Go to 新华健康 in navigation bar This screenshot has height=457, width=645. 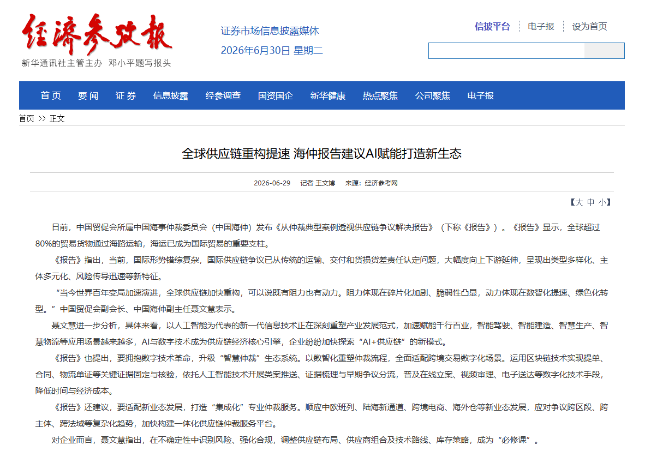(x=328, y=96)
